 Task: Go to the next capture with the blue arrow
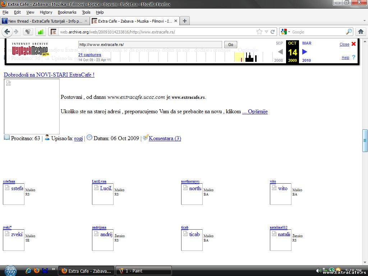tap(305, 52)
